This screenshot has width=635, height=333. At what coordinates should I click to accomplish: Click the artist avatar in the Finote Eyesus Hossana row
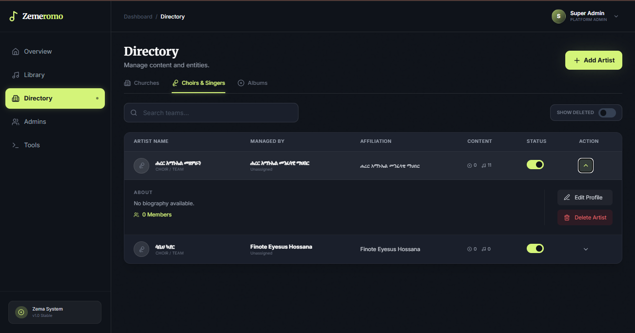[x=141, y=249]
